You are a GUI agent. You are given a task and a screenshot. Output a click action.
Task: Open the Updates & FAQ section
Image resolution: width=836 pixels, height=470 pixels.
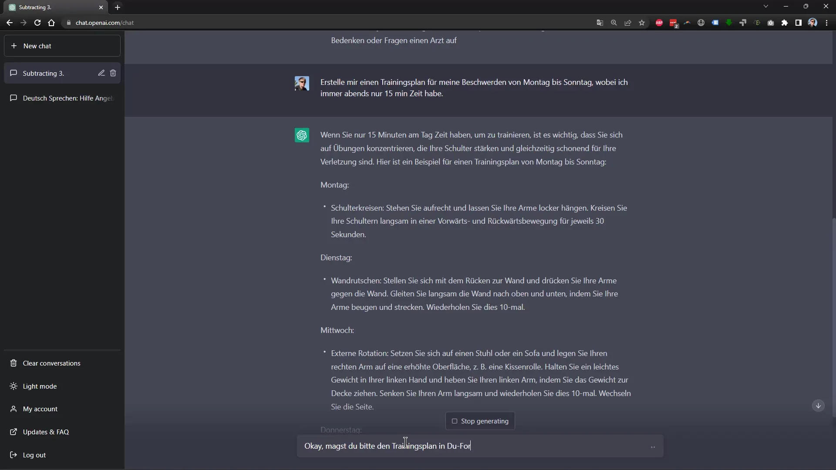46,432
